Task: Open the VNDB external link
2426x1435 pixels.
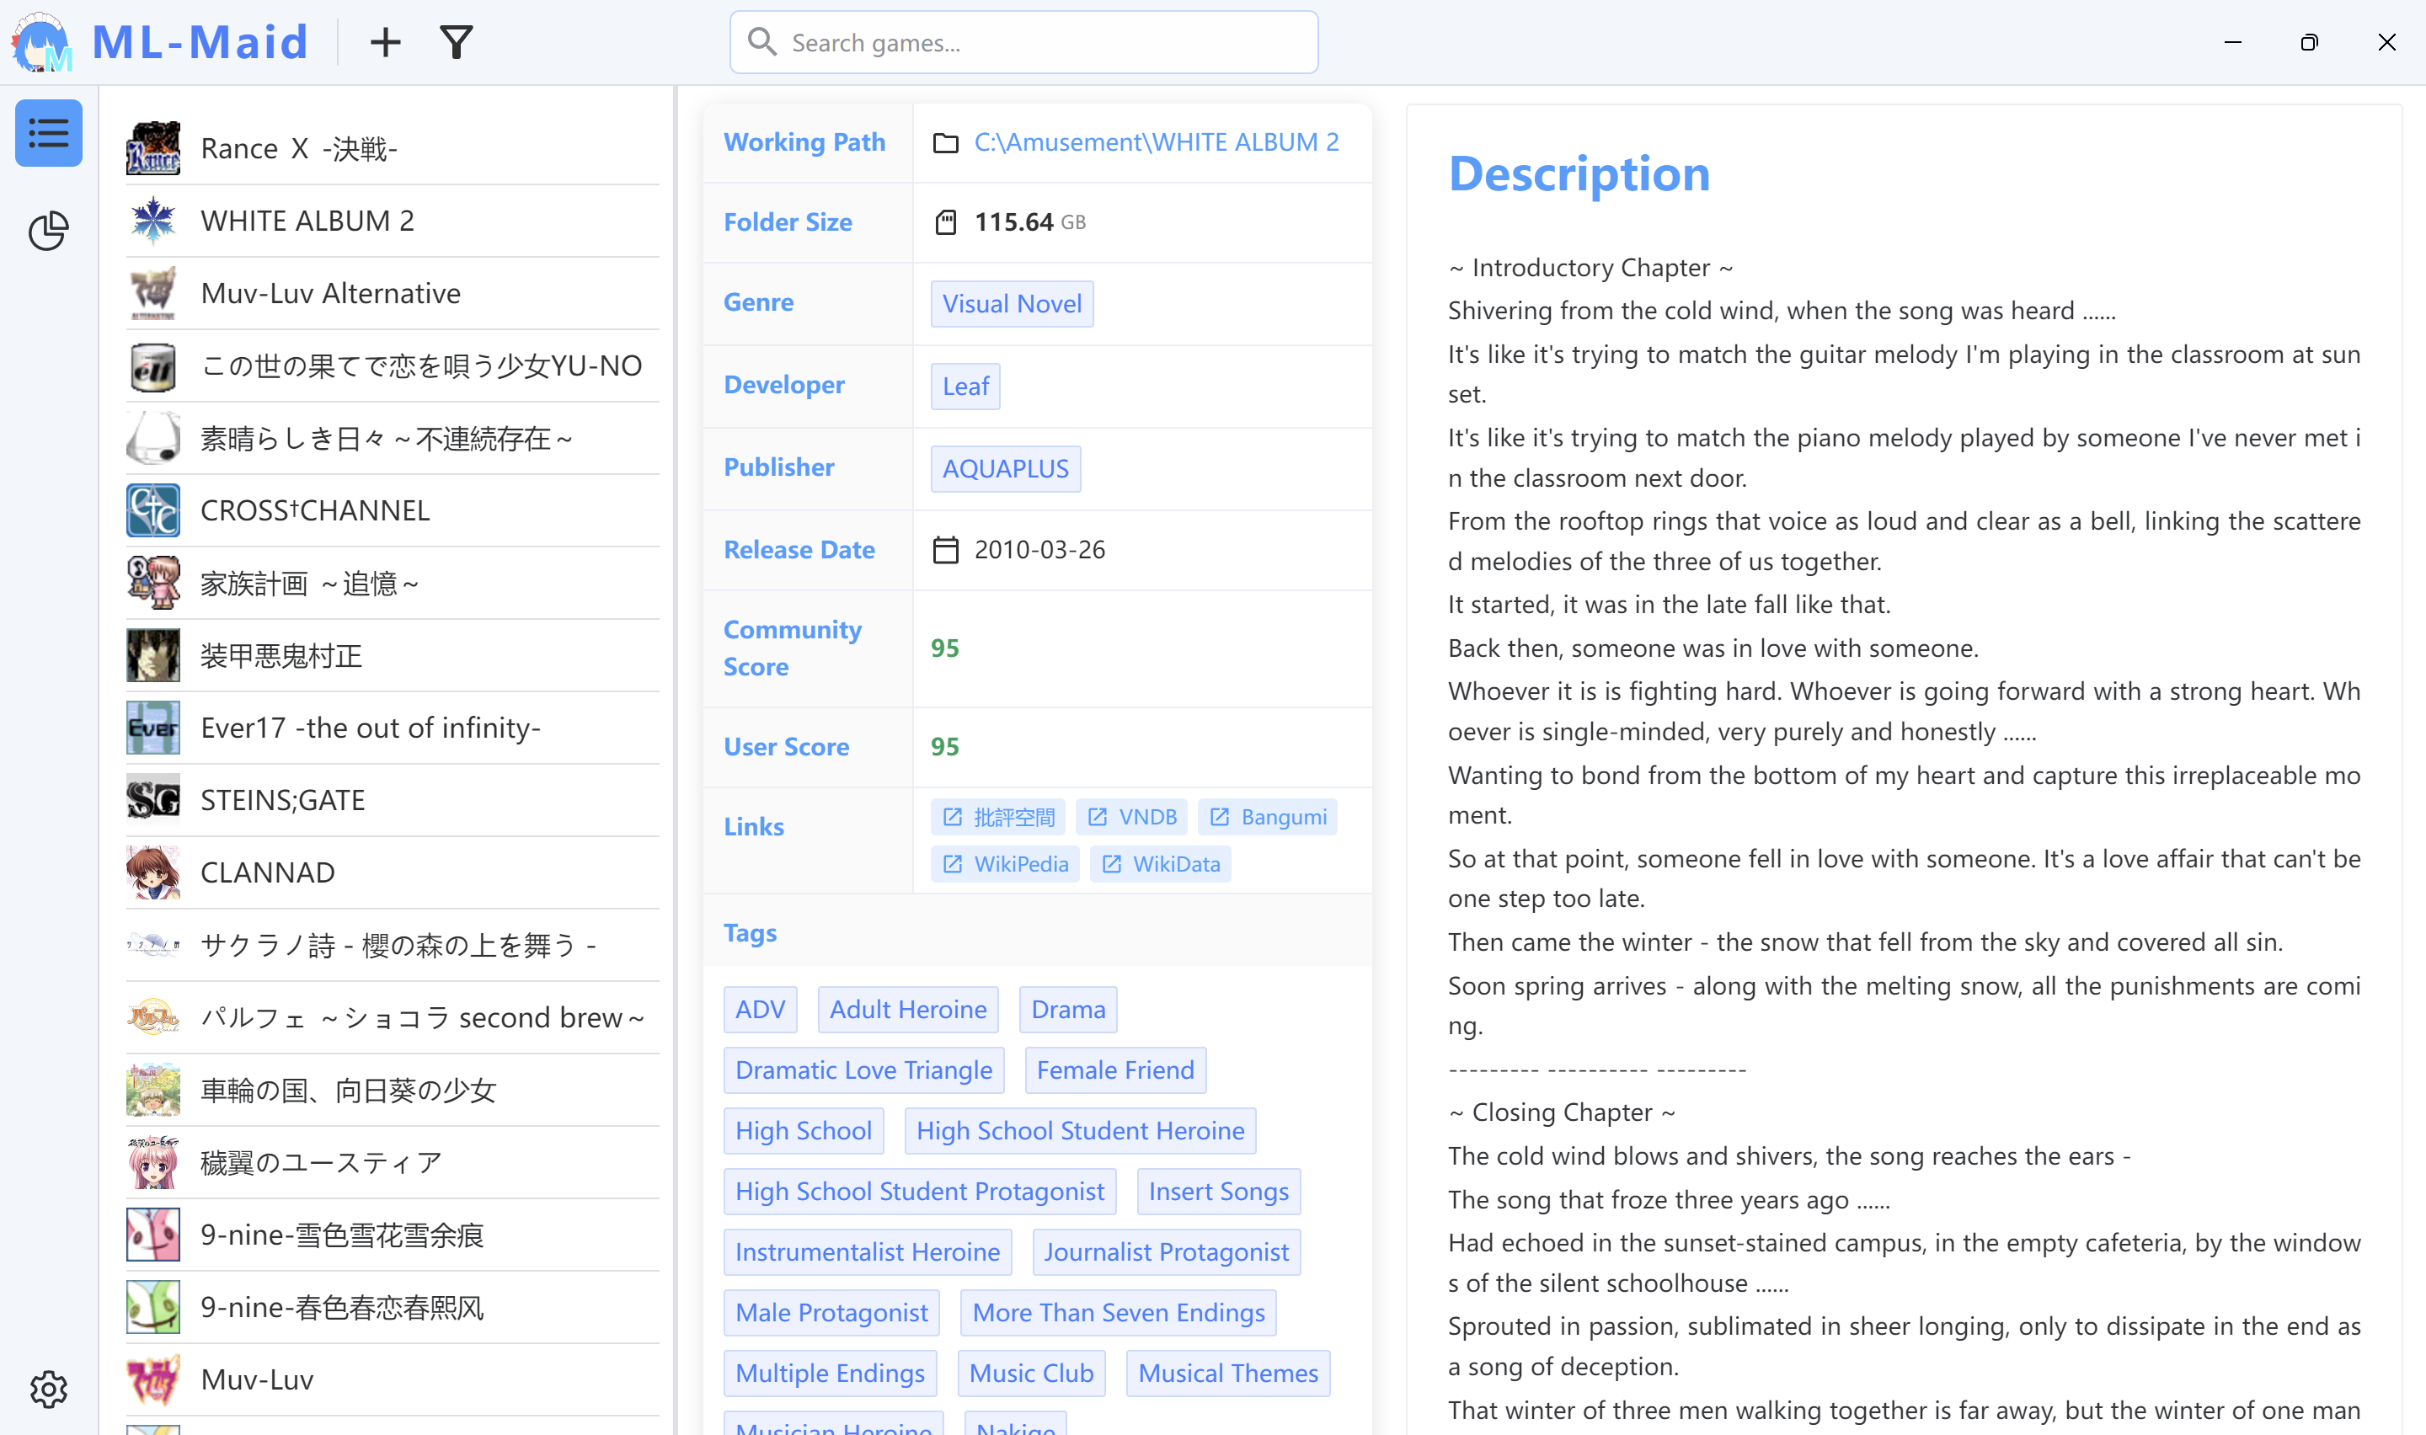Action: click(x=1131, y=817)
